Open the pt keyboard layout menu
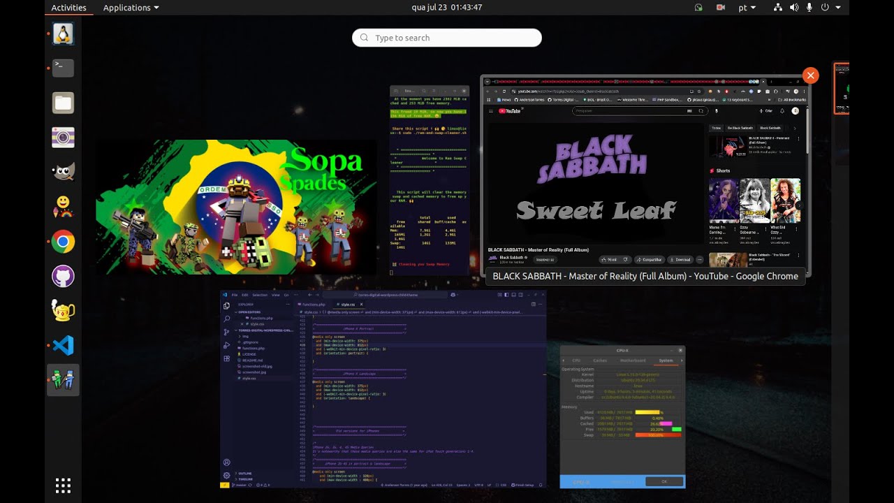894x503 pixels. (747, 8)
